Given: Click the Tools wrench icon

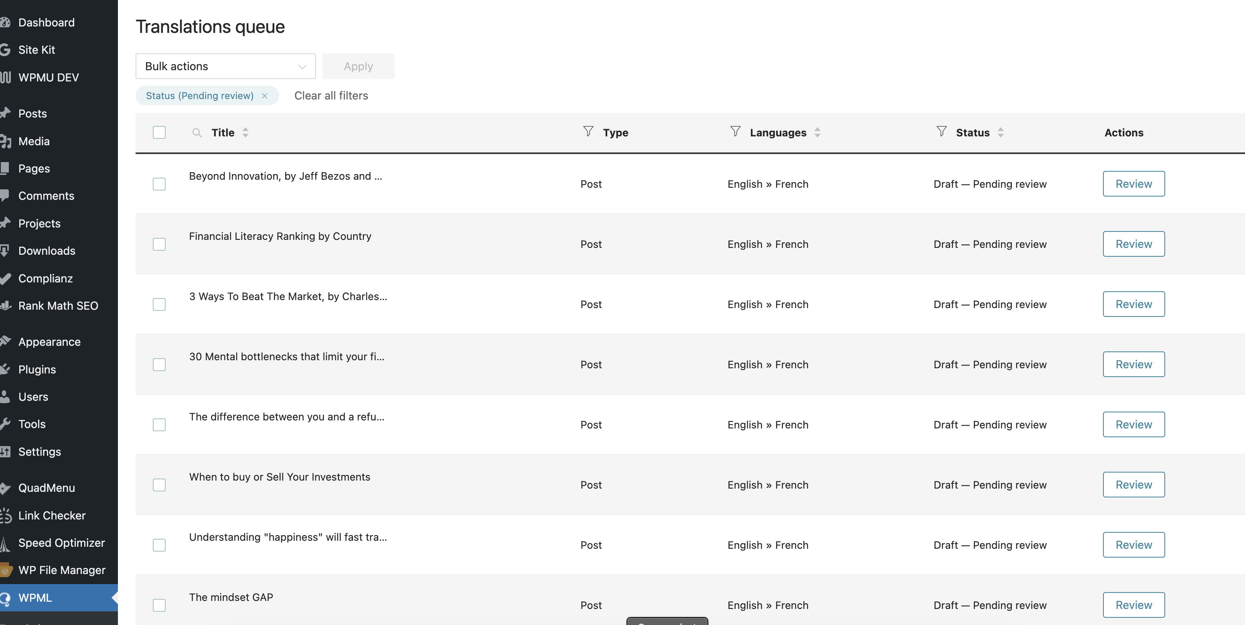Looking at the screenshot, I should pos(5,424).
